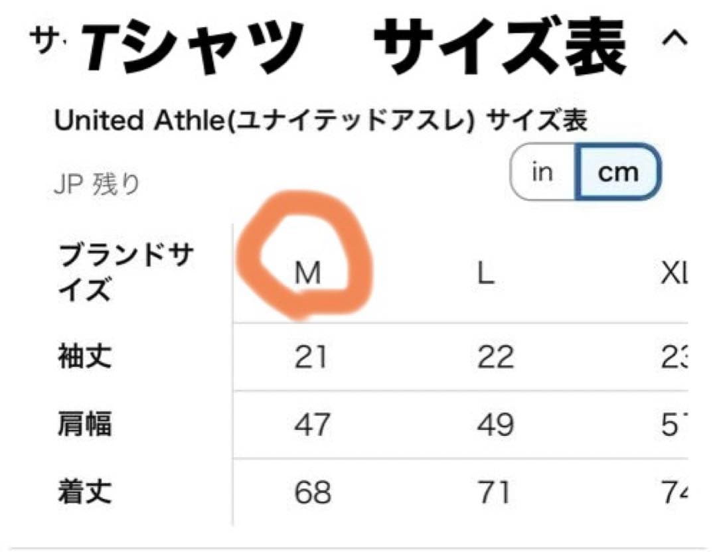Select the XL sleeve length value 23
717x552 pixels.
click(x=673, y=358)
